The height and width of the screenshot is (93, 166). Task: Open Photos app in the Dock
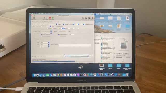pyautogui.click(x=58, y=75)
